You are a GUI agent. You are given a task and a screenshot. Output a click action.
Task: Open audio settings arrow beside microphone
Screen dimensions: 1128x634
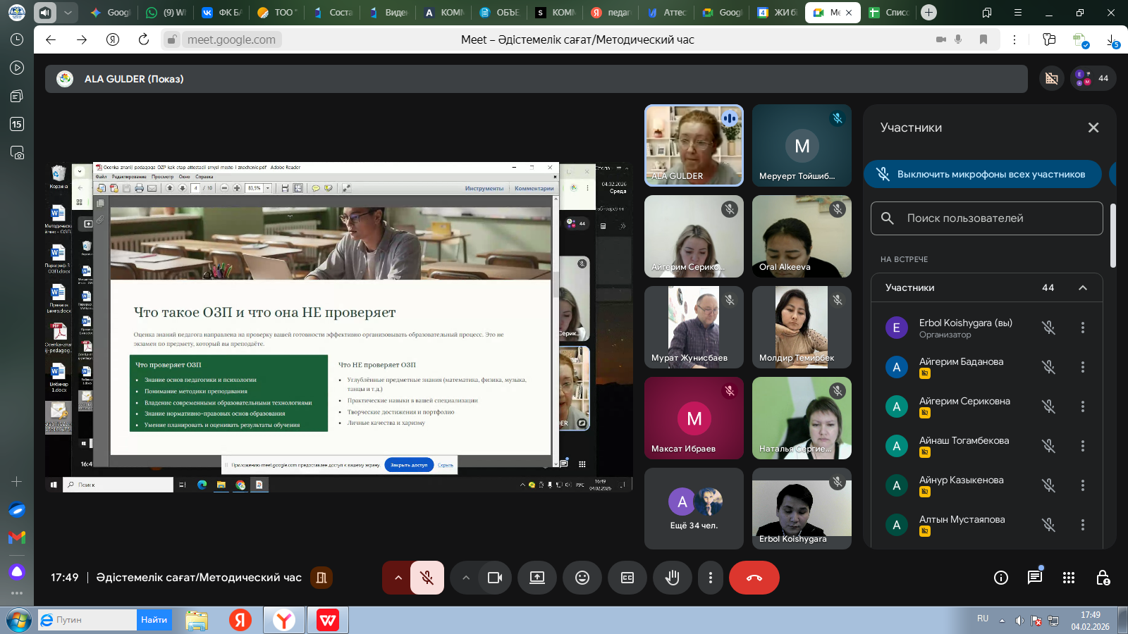pyautogui.click(x=398, y=578)
